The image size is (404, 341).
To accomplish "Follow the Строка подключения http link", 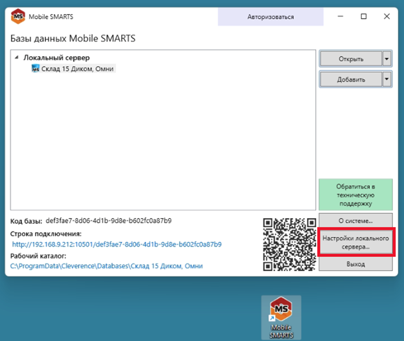I will (x=117, y=245).
